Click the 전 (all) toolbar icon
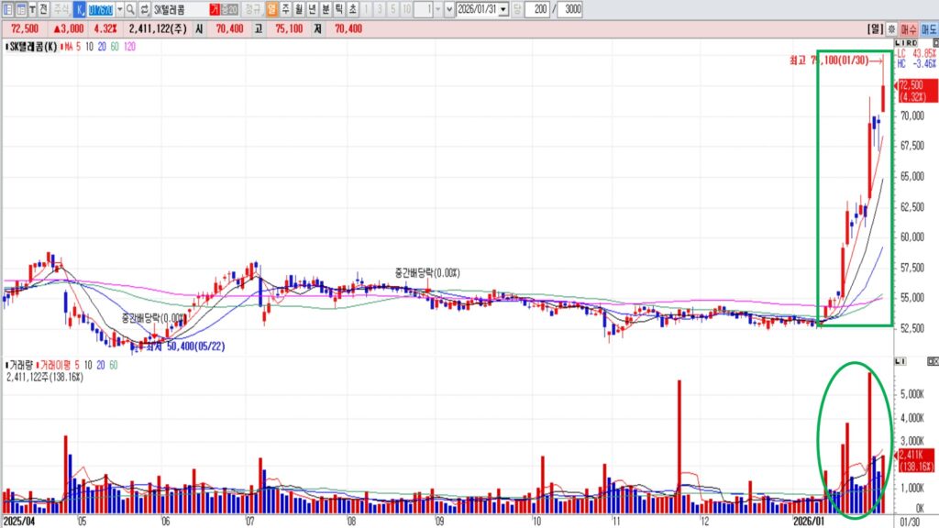Viewport: 939px width, 528px height. (x=45, y=9)
